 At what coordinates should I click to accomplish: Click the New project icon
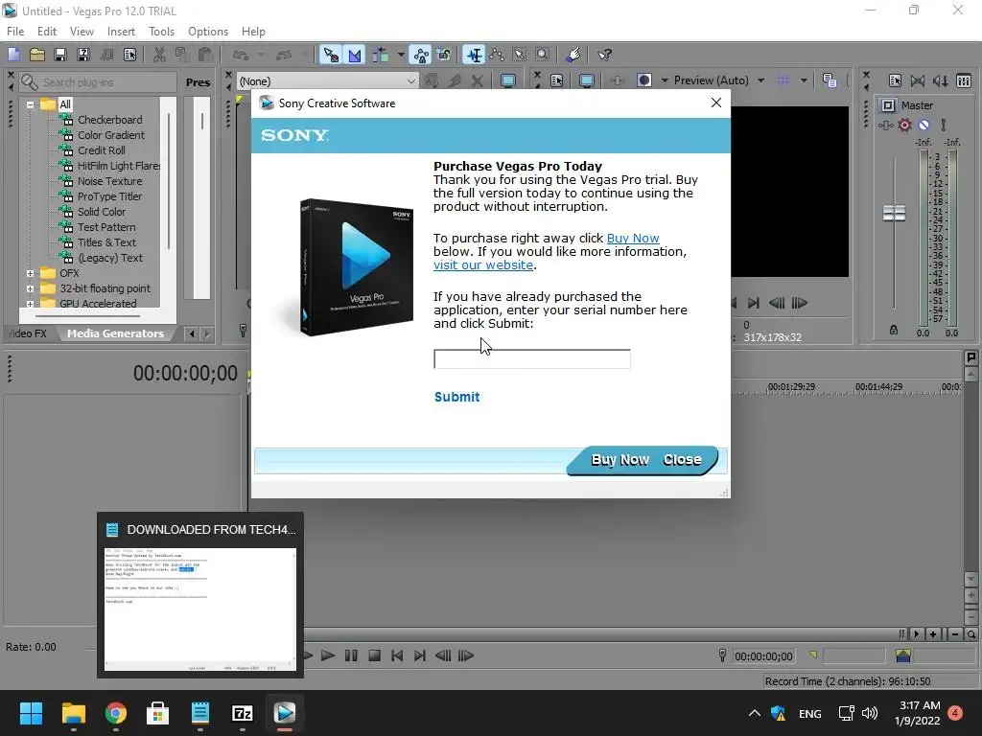[13, 55]
